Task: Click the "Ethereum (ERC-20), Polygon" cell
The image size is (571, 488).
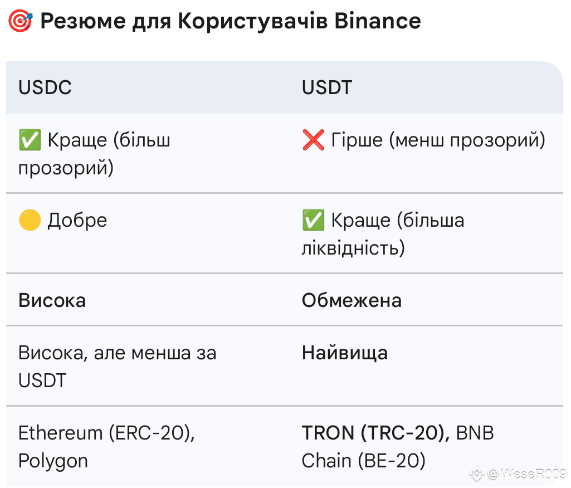Action: [x=106, y=447]
